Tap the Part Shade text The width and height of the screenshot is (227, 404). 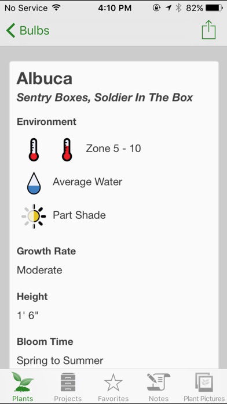pyautogui.click(x=79, y=215)
